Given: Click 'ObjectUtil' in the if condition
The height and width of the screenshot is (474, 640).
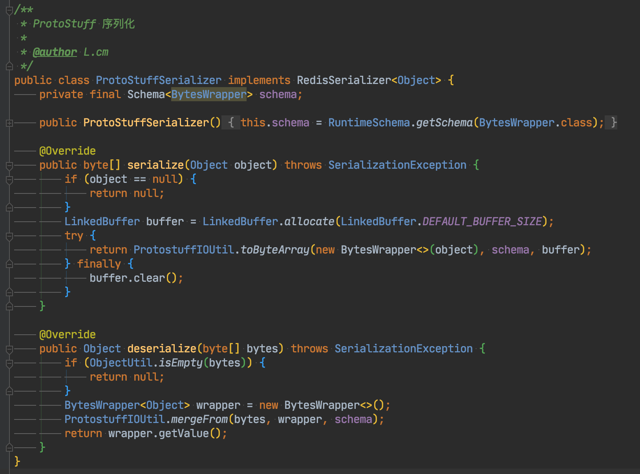Looking at the screenshot, I should tap(121, 363).
